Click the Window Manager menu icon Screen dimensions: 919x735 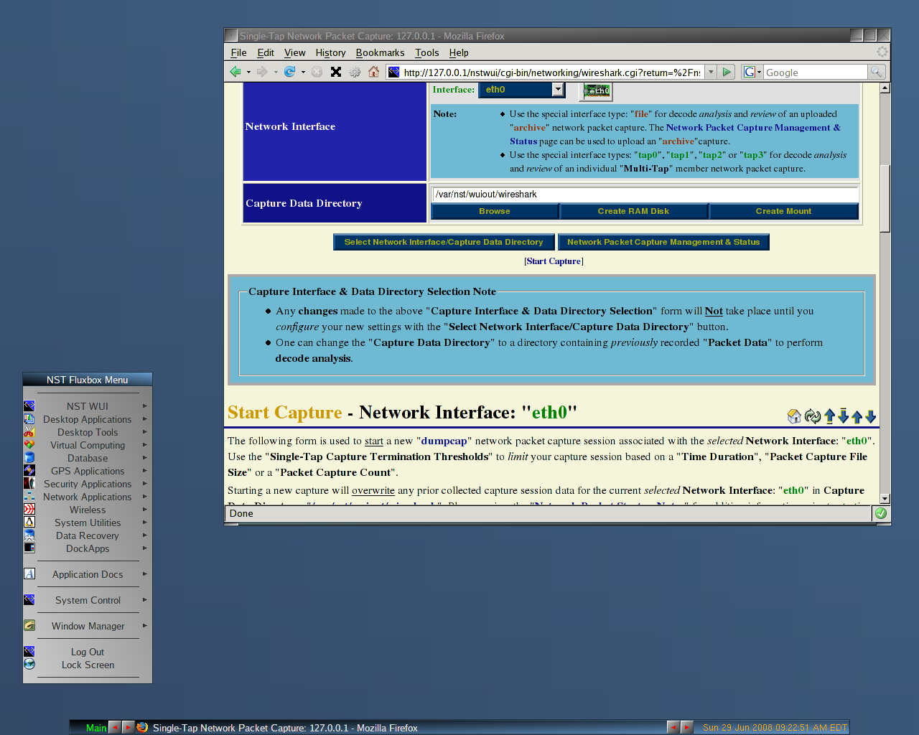click(x=29, y=626)
